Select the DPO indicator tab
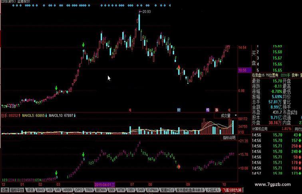The image size is (302, 194). [x=79, y=190]
